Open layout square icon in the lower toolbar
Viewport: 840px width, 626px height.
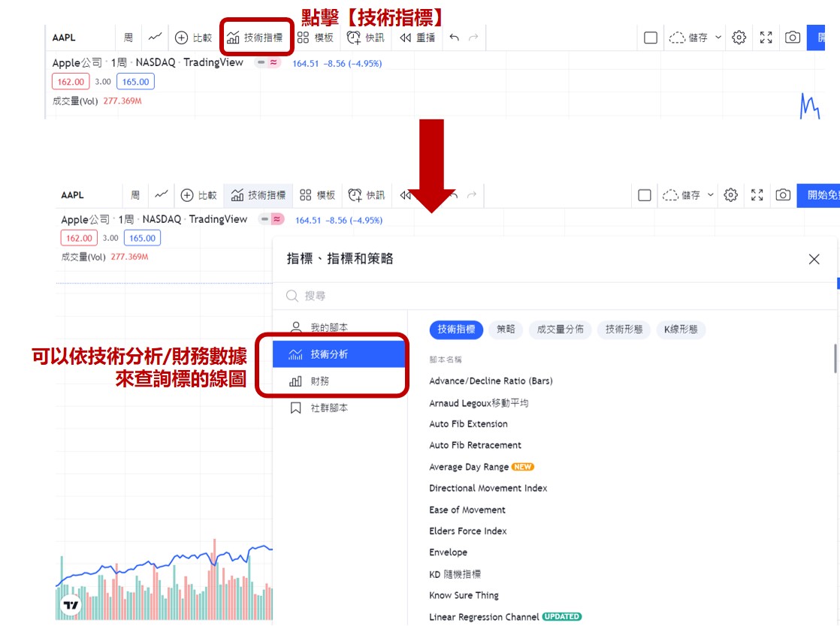[645, 195]
